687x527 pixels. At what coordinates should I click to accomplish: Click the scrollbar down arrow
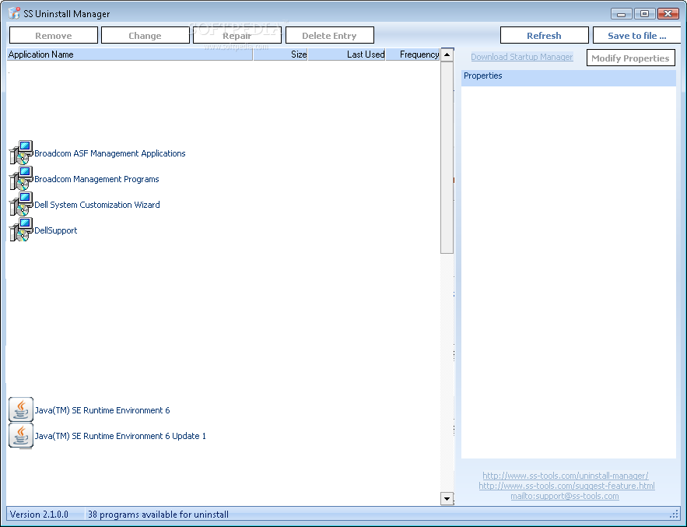point(447,498)
